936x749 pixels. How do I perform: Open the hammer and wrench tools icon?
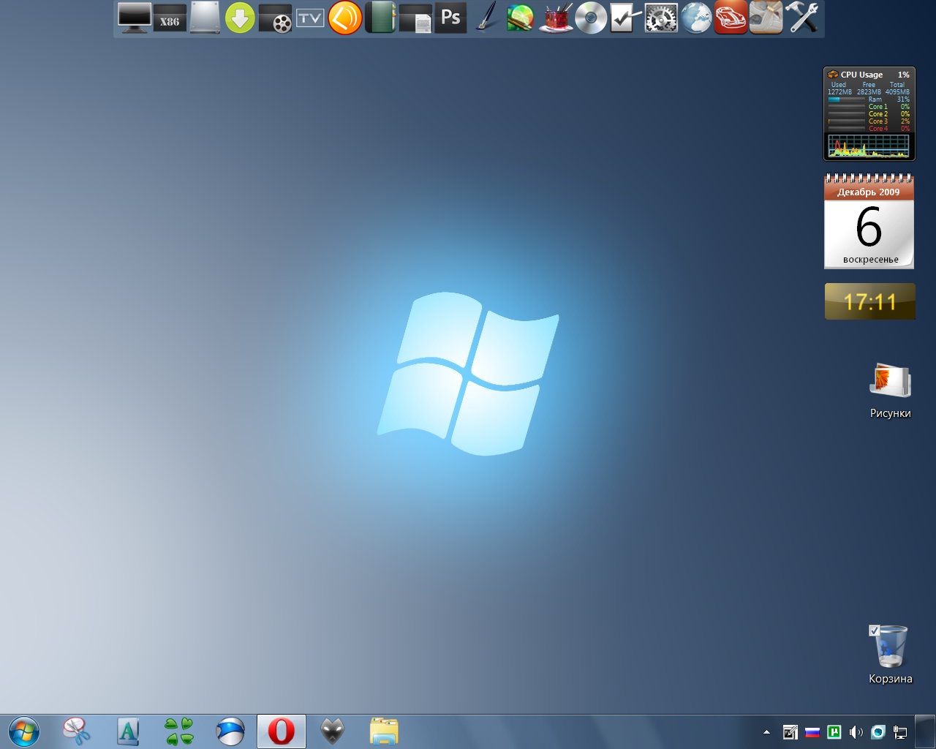pos(801,18)
